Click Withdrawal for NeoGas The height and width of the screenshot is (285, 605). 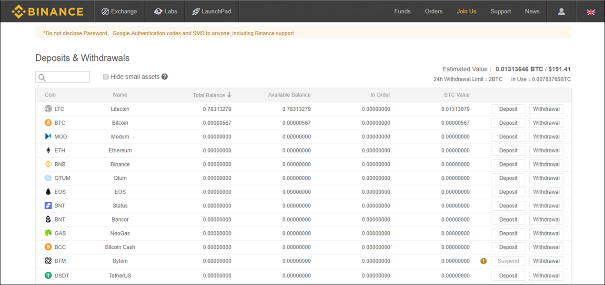(546, 233)
